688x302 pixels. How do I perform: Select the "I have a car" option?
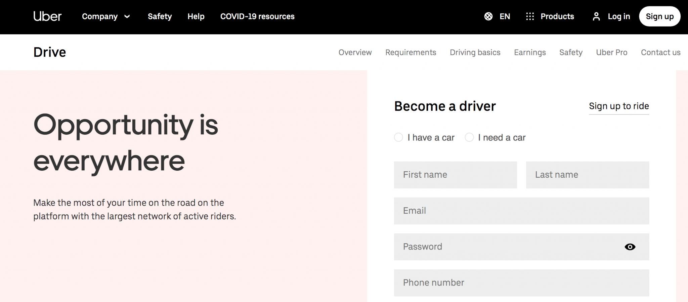coord(398,137)
